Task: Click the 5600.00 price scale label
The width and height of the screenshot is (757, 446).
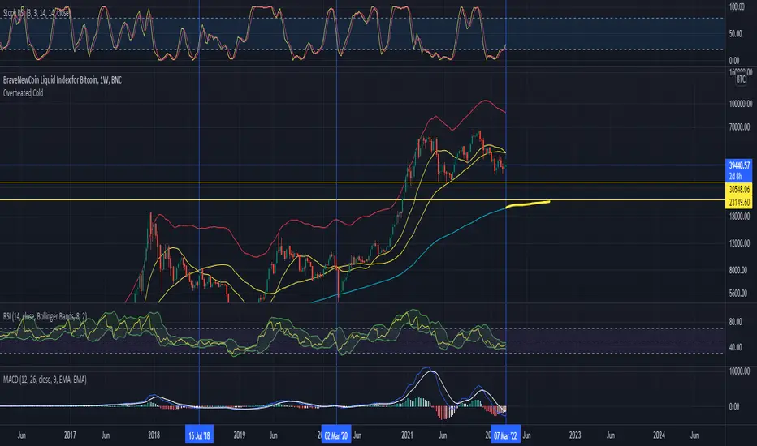Action: [738, 294]
